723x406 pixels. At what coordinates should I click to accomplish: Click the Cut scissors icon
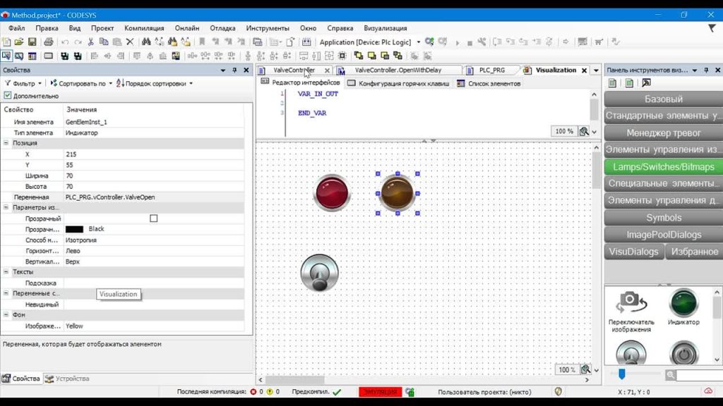click(91, 42)
